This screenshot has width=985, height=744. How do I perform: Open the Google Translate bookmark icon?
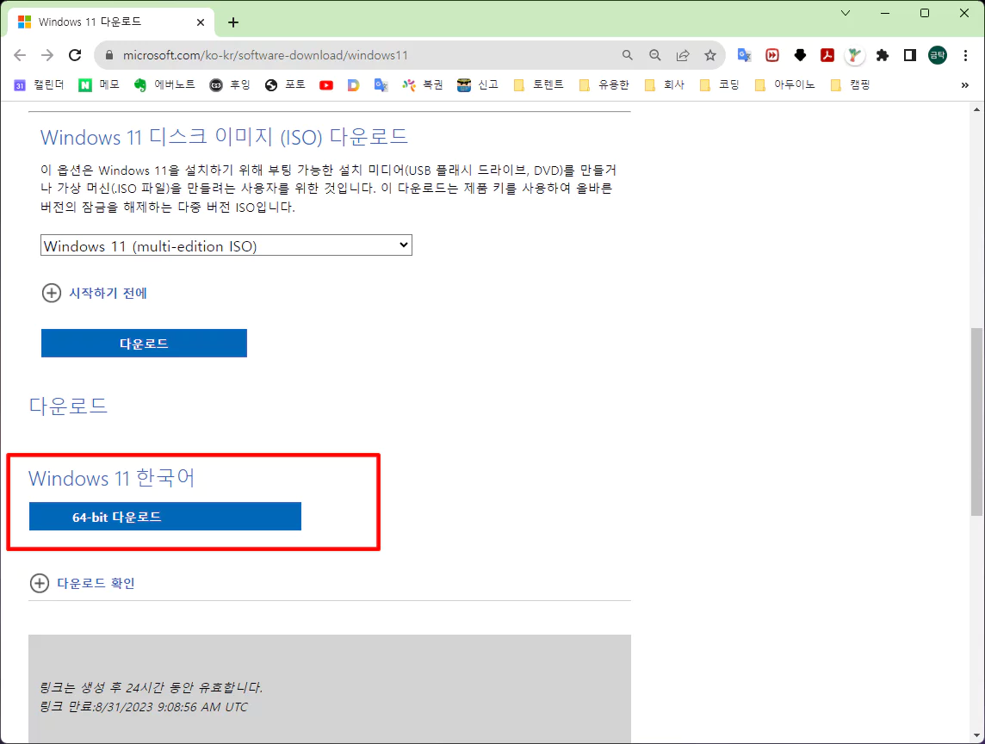point(381,85)
